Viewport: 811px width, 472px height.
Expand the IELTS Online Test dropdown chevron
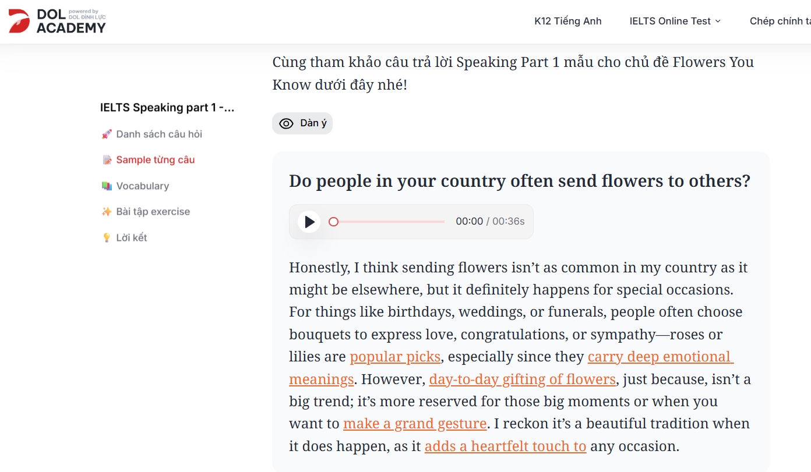coord(718,21)
